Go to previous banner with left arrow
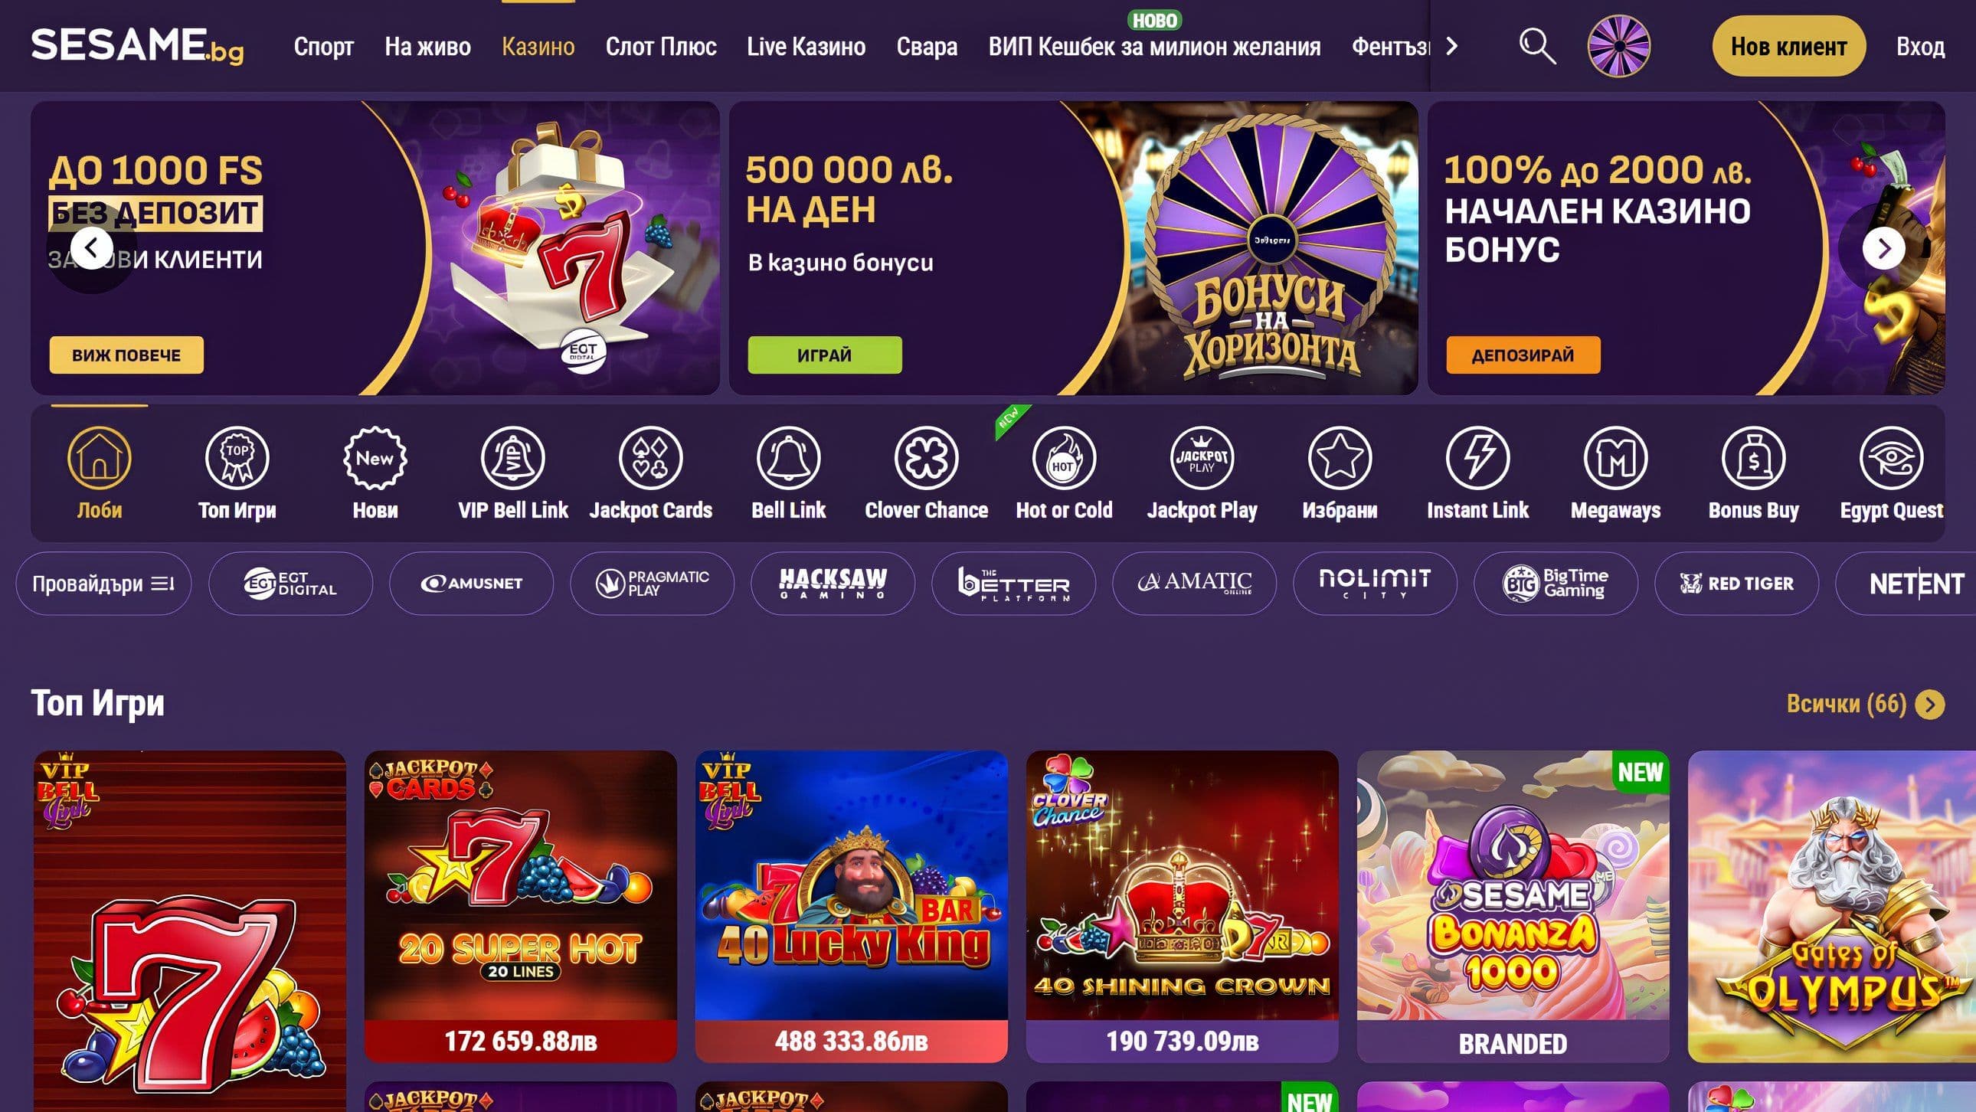This screenshot has width=1976, height=1112. 91,247
